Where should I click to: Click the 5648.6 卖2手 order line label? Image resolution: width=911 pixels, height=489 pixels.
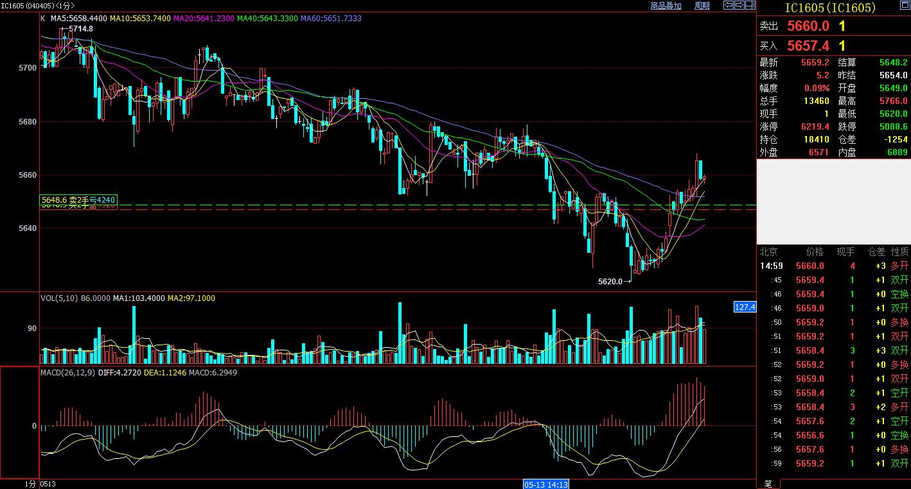(x=78, y=200)
